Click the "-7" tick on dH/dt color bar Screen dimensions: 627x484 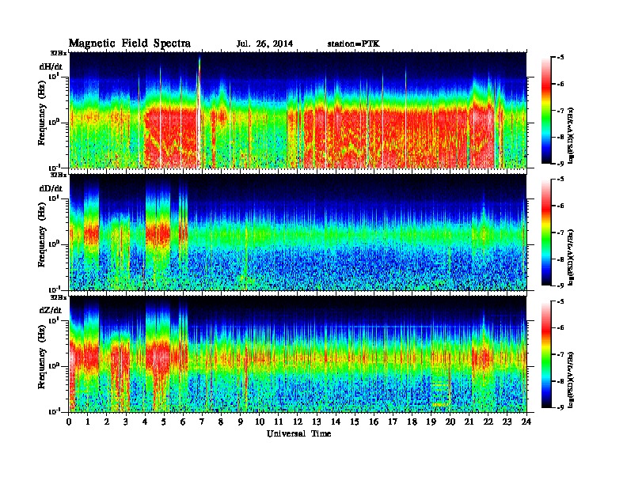pyautogui.click(x=560, y=111)
